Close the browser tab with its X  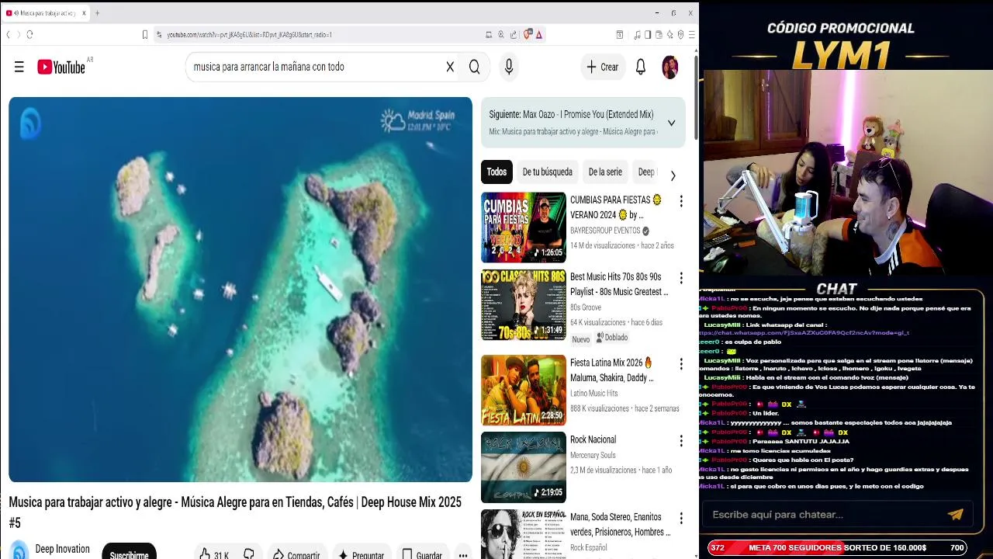coord(85,13)
